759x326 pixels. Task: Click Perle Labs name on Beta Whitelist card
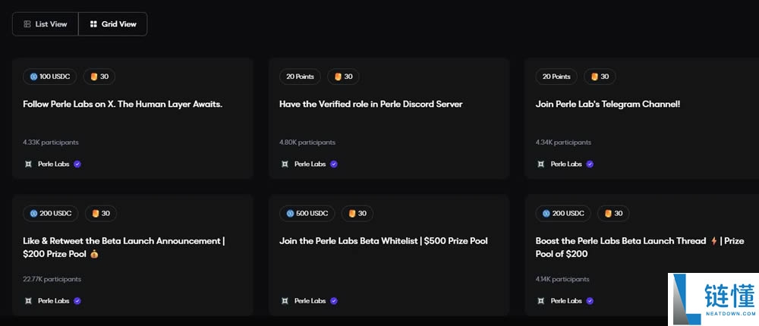[310, 301]
